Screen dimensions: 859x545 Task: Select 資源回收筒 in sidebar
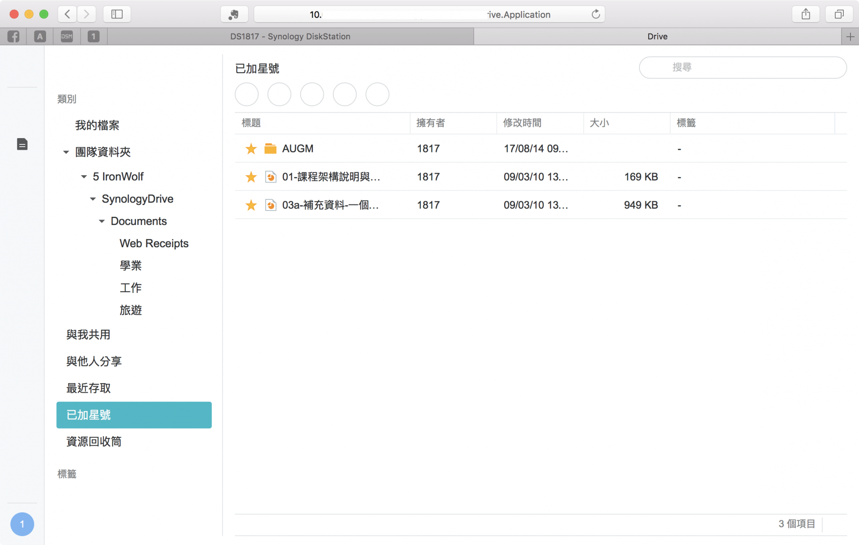[x=94, y=442]
